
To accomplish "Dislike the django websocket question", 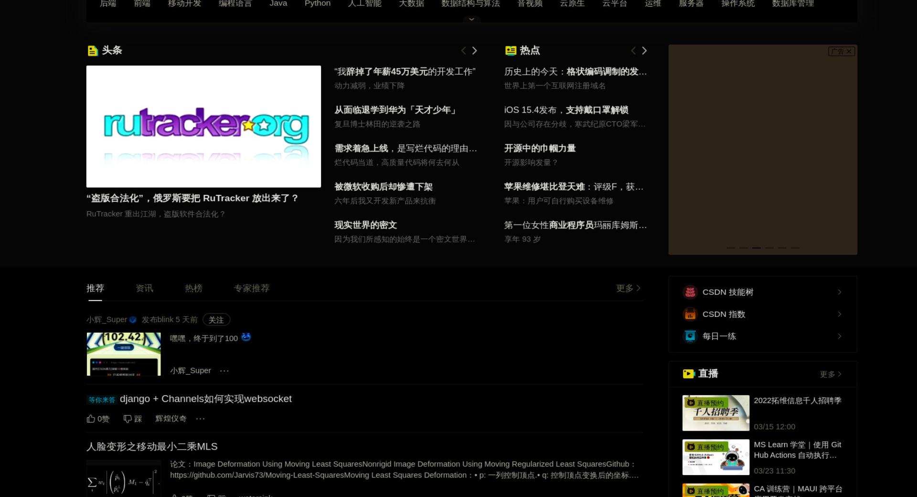I will click(133, 419).
